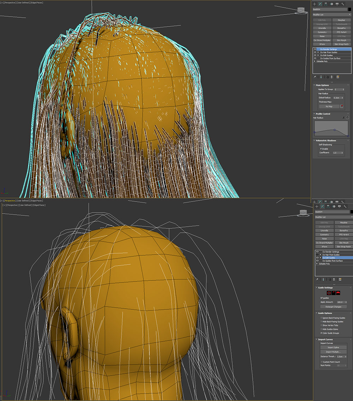The height and width of the screenshot is (401, 353).
Task: Click the Hair Radius curve reset X icon
Action: pyautogui.click(x=344, y=117)
